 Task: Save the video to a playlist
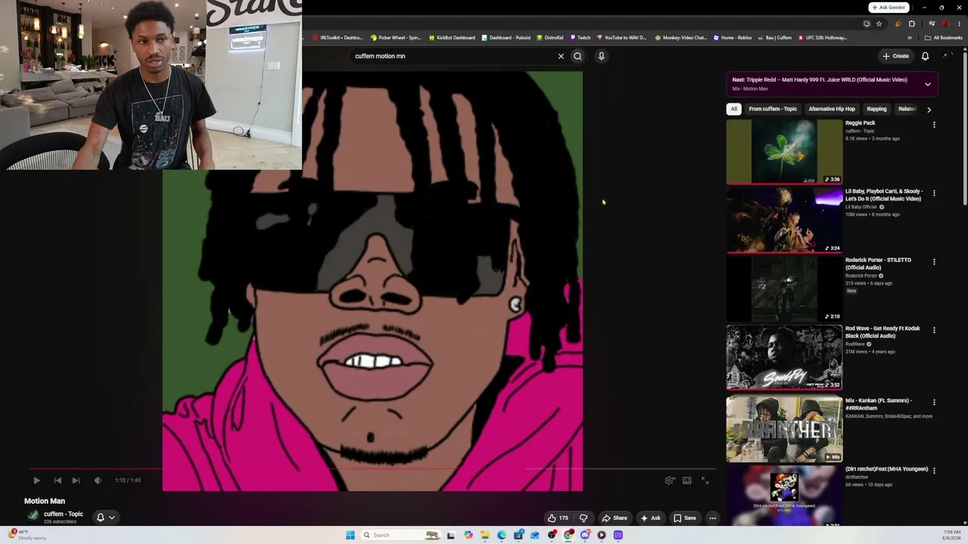coord(684,518)
